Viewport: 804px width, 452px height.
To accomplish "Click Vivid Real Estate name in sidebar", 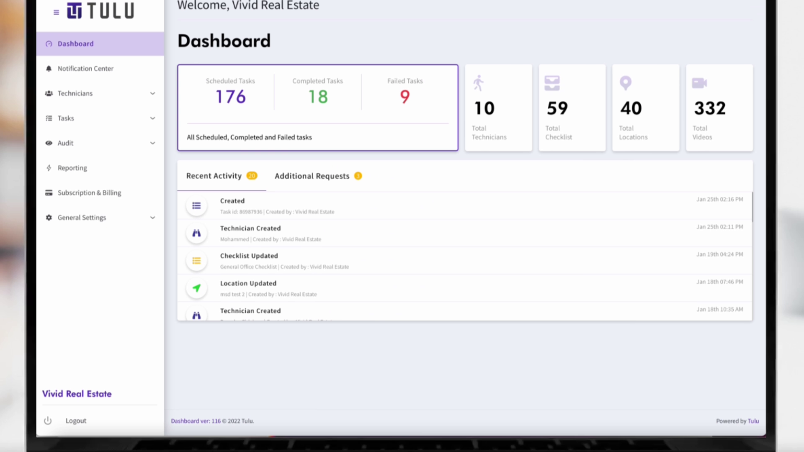I will 77,394.
